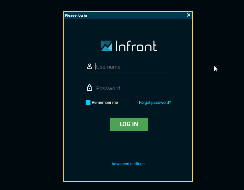Screen dimensions: 244x190
Task: Click the user profile icon beside Username
Action: (x=90, y=66)
